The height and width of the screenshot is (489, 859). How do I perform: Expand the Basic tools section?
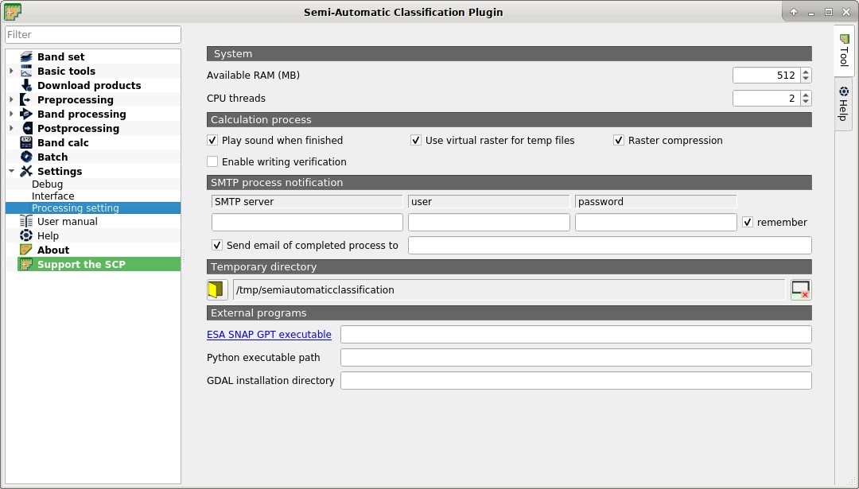tap(10, 71)
